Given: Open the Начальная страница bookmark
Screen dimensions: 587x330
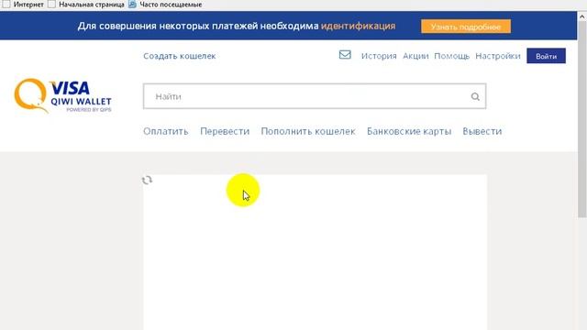Looking at the screenshot, I should [x=86, y=5].
